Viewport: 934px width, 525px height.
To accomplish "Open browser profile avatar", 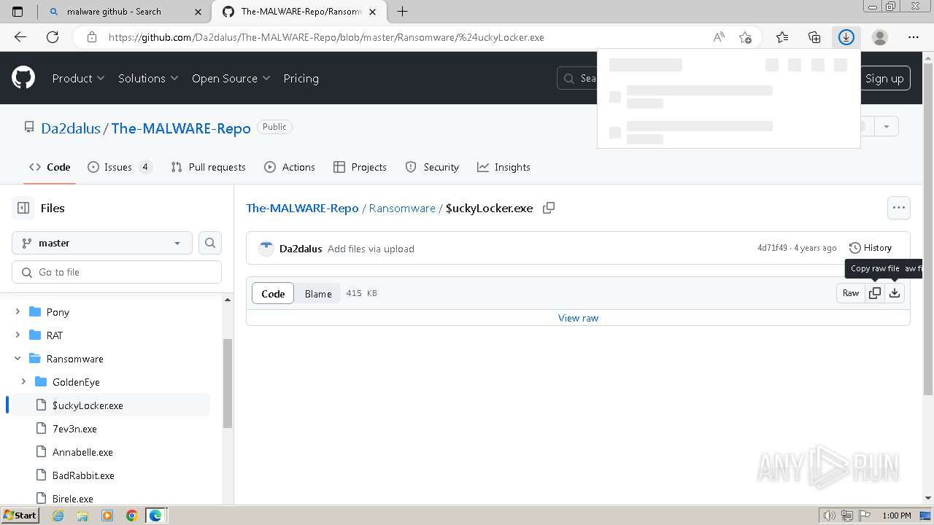I will (880, 37).
